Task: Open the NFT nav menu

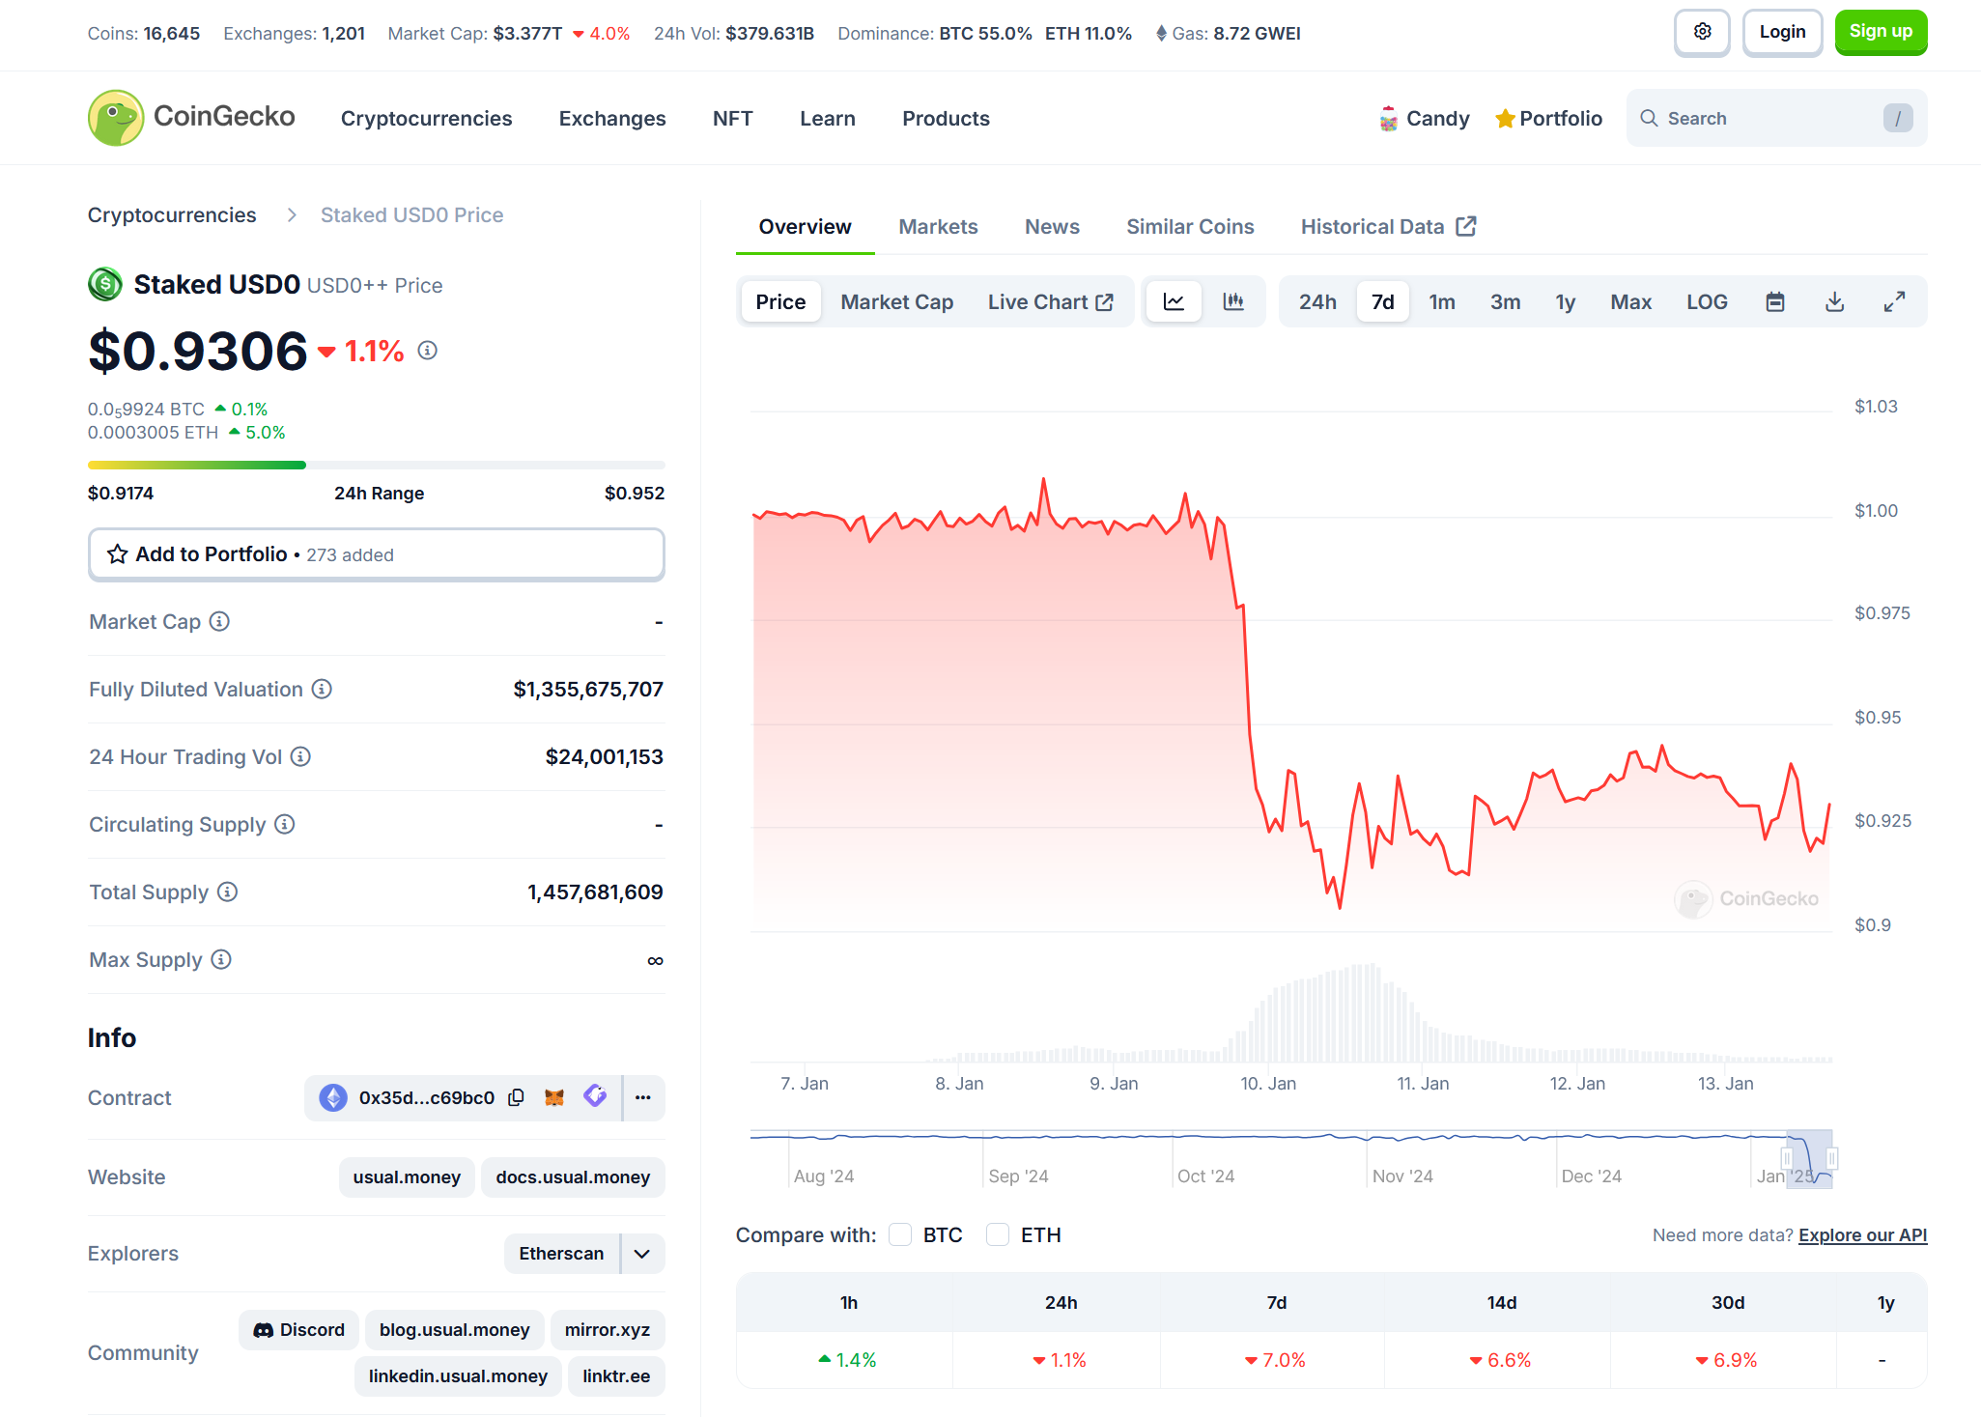Action: click(x=732, y=118)
